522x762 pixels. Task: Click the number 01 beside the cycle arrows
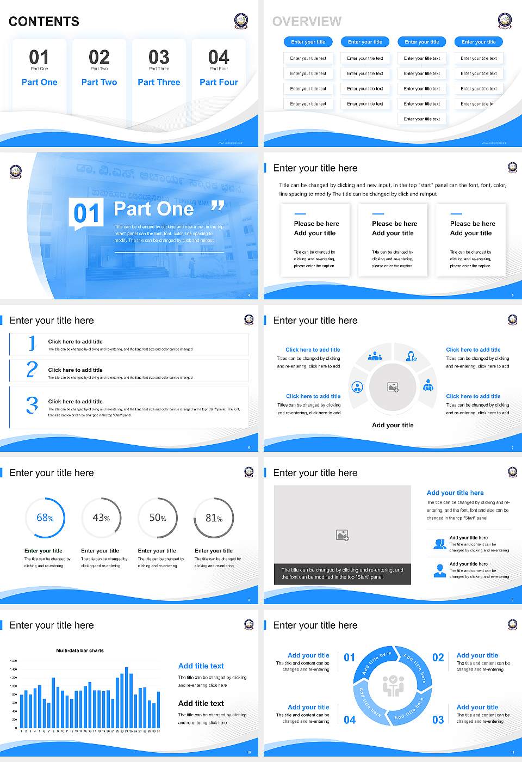[x=350, y=657]
